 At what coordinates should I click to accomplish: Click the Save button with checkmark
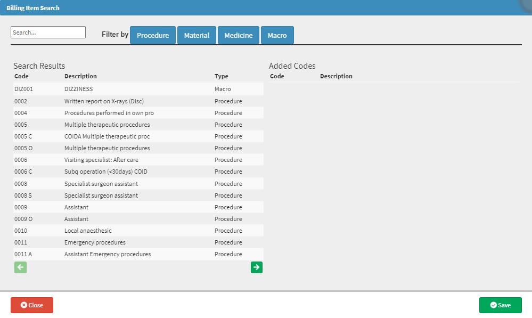click(x=500, y=305)
